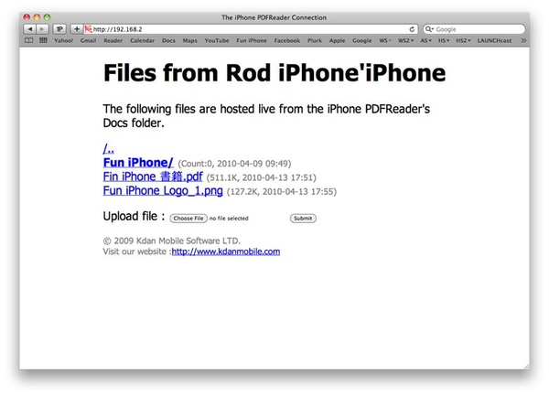This screenshot has width=549, height=396.
Task: Click the "no file selected" label
Action: click(229, 219)
